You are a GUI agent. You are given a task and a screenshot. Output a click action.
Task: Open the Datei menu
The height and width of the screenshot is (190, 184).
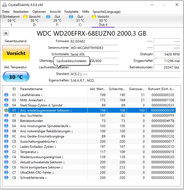pos(6,12)
